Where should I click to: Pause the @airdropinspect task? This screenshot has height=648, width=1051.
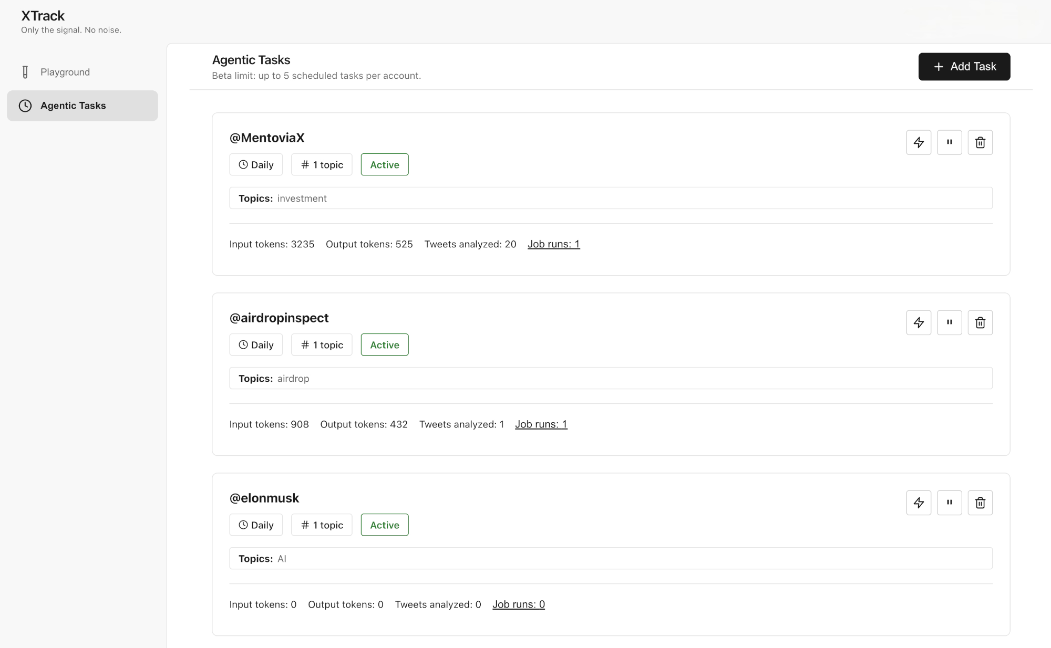pyautogui.click(x=949, y=322)
